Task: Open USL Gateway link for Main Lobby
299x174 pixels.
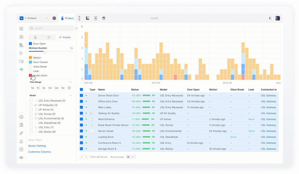Action: point(268,107)
